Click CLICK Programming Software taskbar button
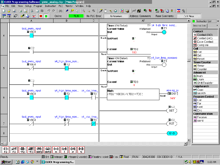The image size is (220, 165). (58, 162)
